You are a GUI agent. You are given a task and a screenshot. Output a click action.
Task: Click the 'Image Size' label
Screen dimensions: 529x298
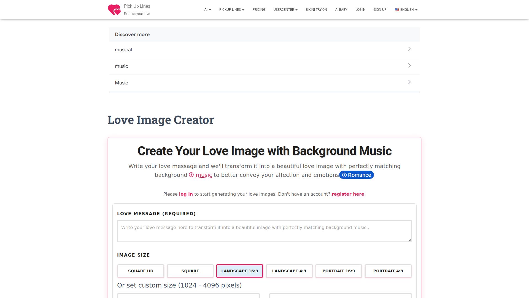(x=134, y=255)
